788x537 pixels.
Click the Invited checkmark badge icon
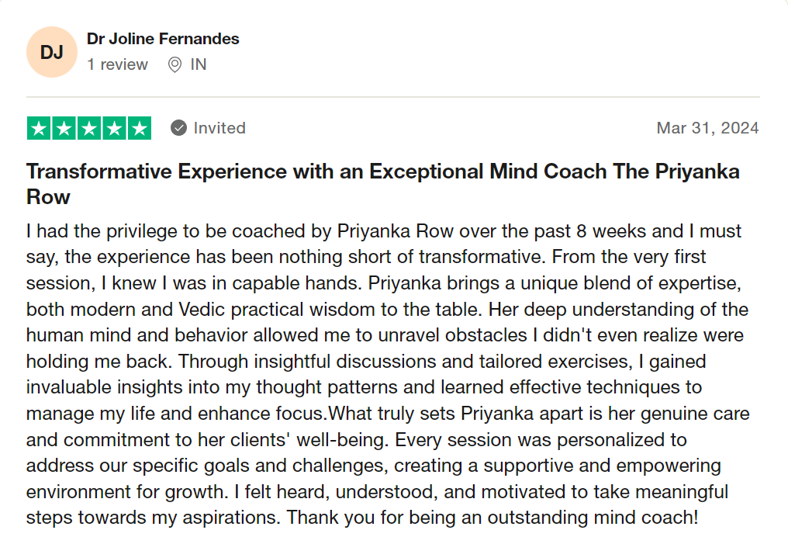(179, 128)
